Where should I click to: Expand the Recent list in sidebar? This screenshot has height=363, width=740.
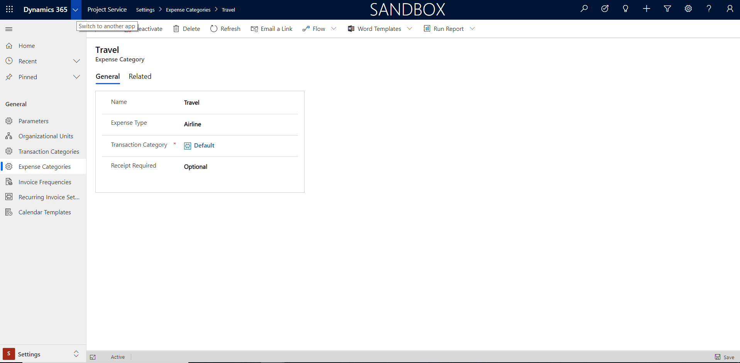(76, 61)
